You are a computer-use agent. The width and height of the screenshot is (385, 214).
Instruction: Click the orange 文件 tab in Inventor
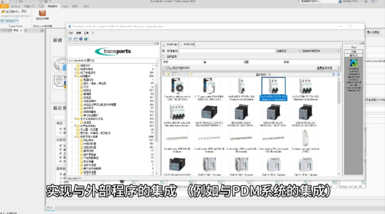(x=4, y=6)
